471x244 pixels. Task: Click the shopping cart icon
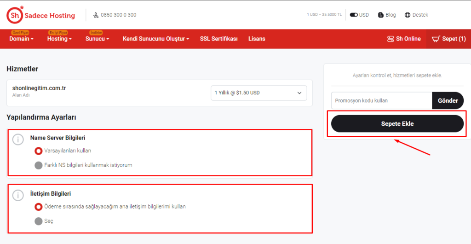coord(436,39)
